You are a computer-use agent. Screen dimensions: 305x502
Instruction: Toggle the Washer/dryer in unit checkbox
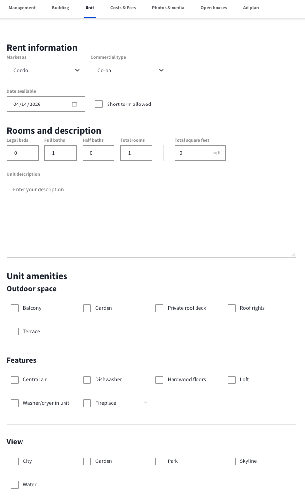15,403
